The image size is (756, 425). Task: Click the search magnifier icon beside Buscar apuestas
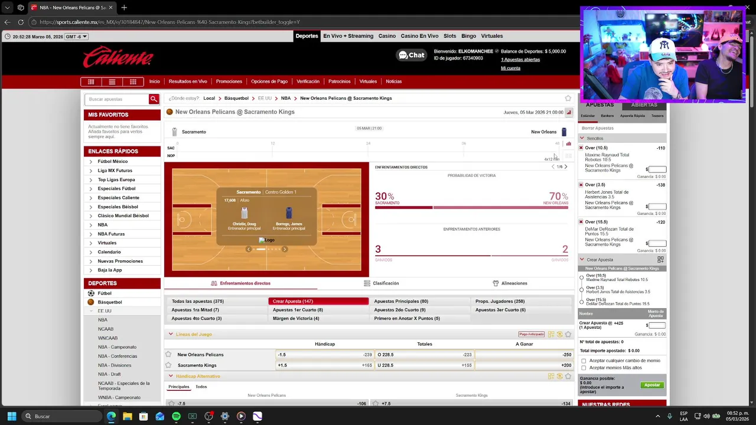coord(154,99)
